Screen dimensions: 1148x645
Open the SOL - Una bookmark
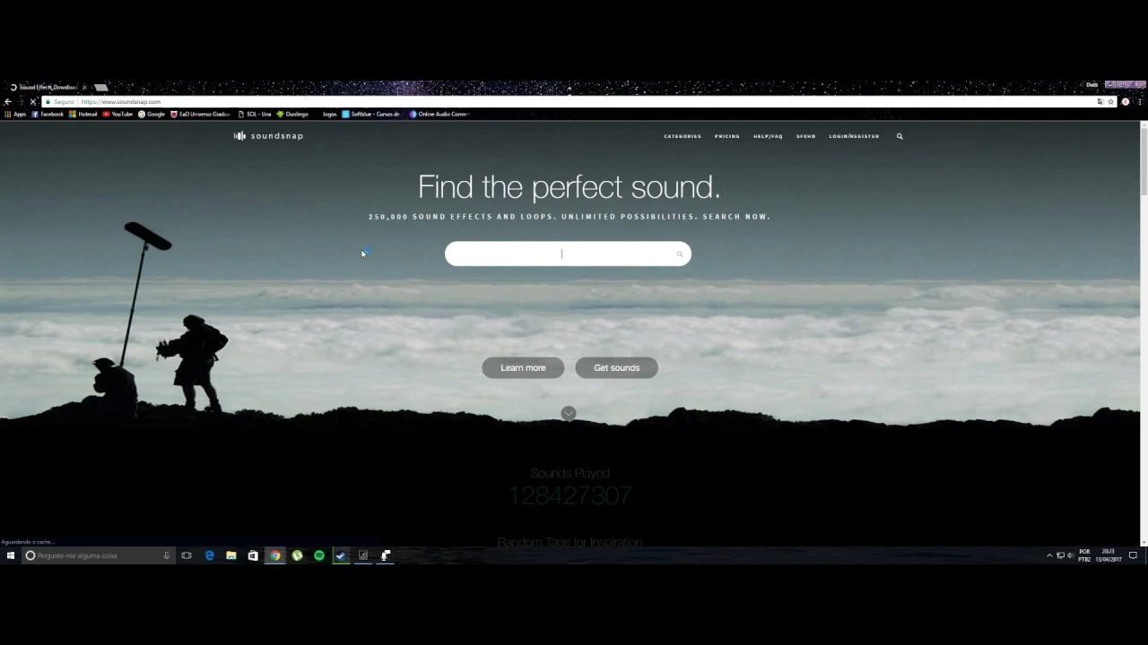(255, 115)
